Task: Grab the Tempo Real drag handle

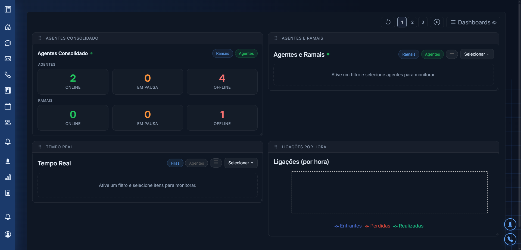Action: (40, 147)
